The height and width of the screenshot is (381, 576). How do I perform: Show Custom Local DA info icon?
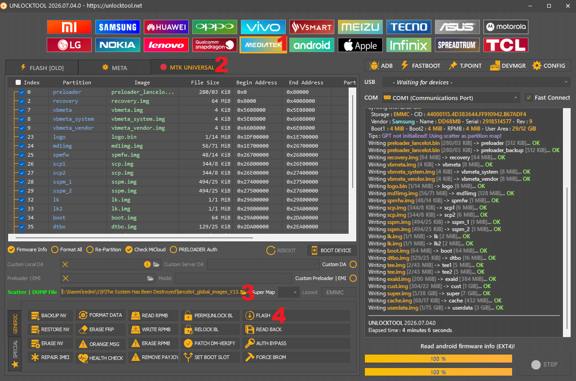tap(147, 264)
